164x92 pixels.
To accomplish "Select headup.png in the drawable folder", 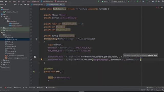I will (10, 53).
